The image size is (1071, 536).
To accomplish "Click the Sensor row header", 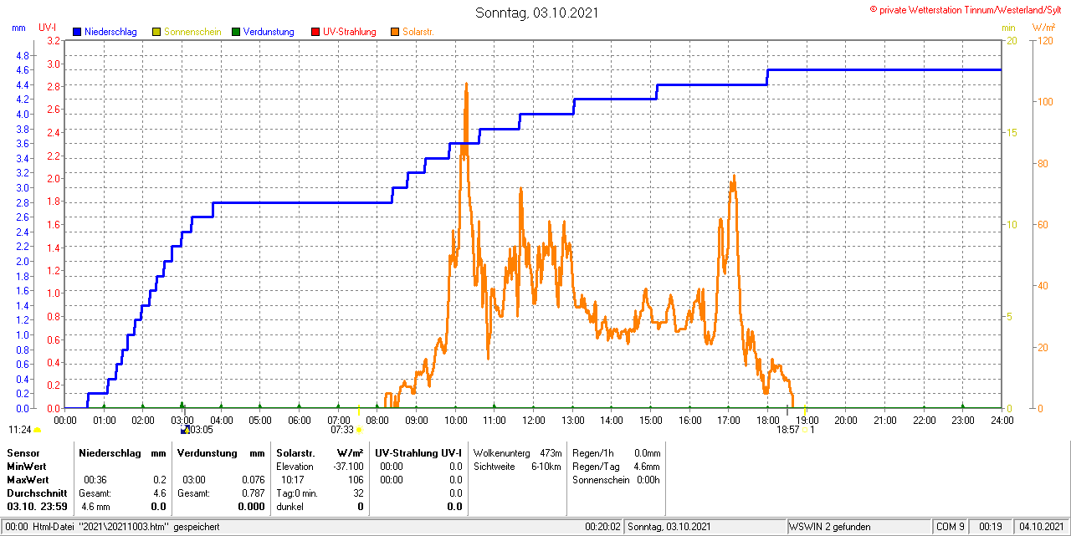I will [23, 452].
